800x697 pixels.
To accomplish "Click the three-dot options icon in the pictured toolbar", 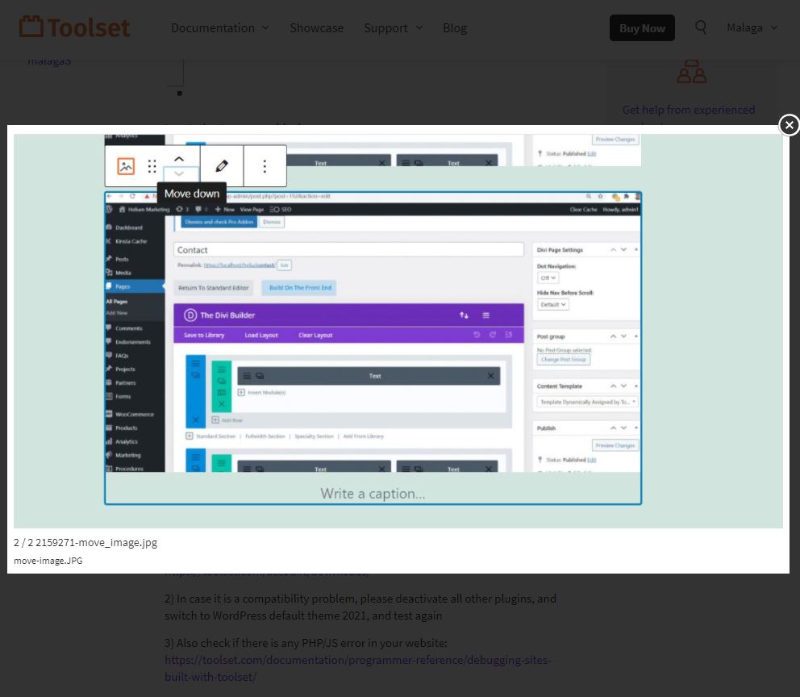I will click(x=265, y=166).
